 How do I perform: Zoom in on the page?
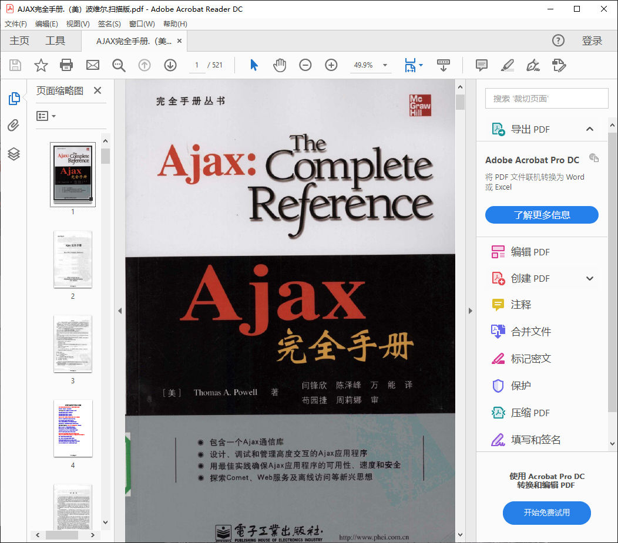pos(331,65)
